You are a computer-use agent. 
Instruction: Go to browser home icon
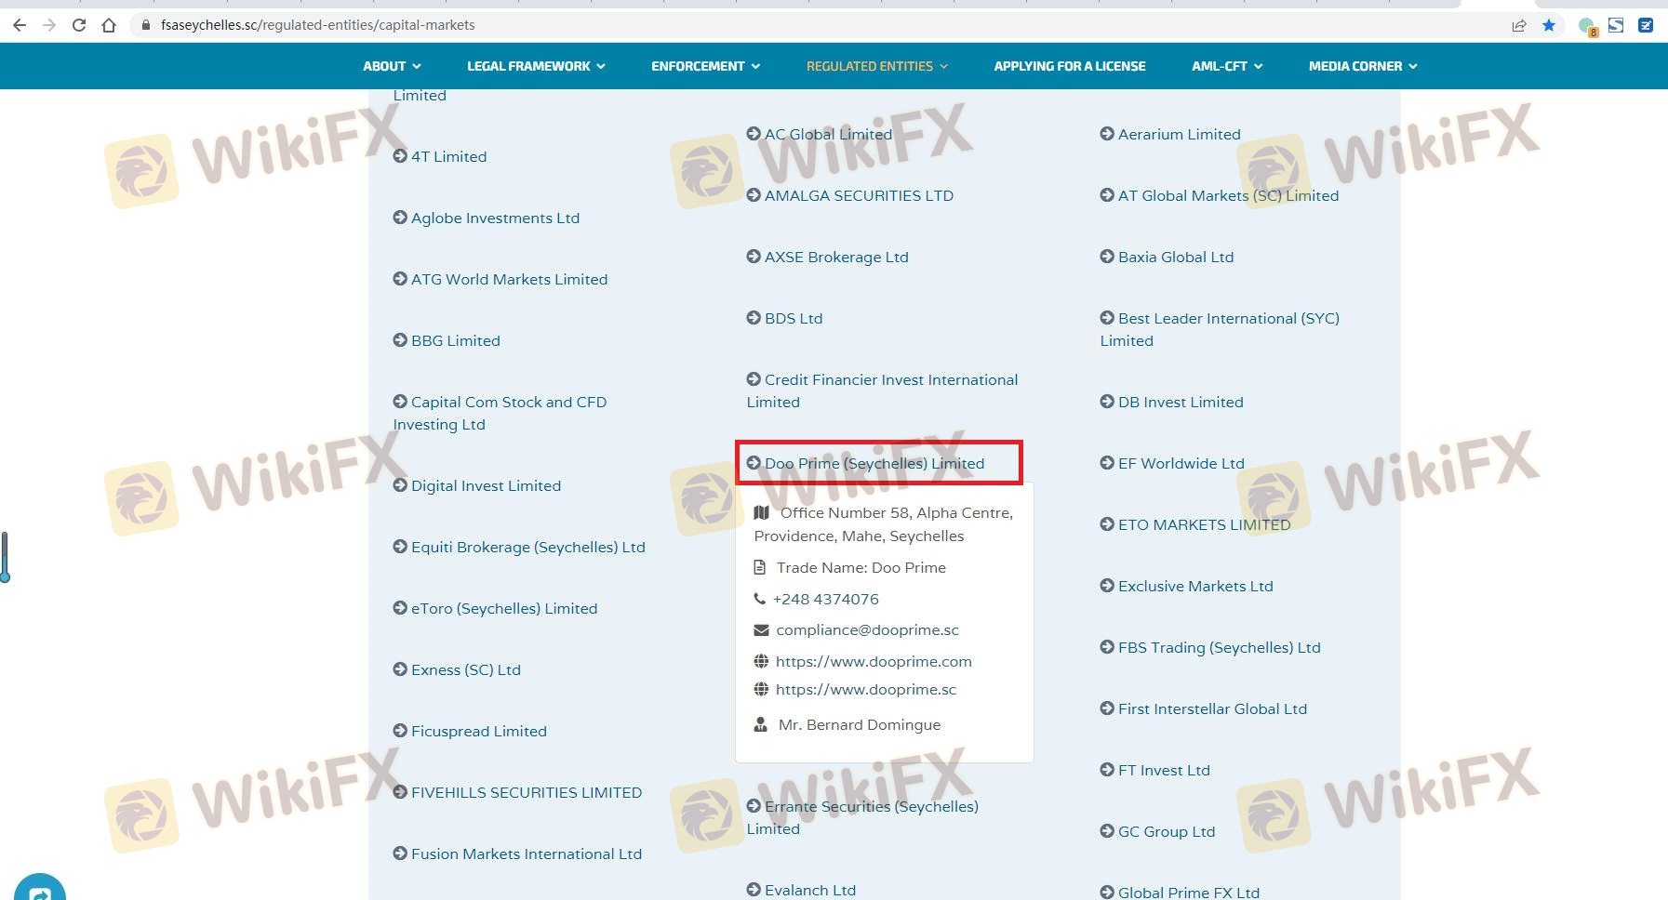109,25
